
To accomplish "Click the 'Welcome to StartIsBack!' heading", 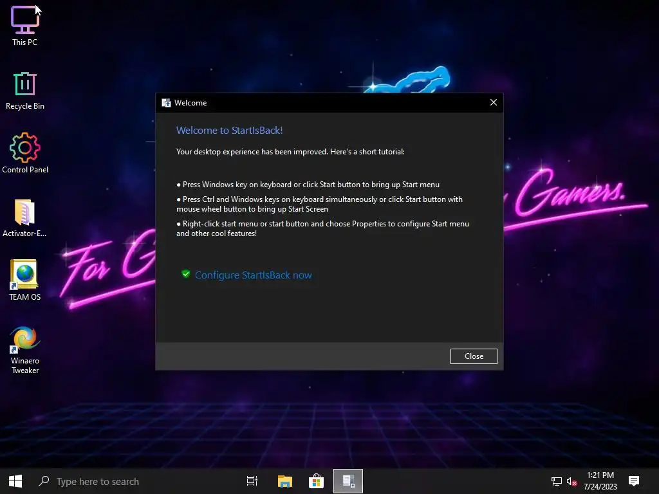I will coord(230,130).
